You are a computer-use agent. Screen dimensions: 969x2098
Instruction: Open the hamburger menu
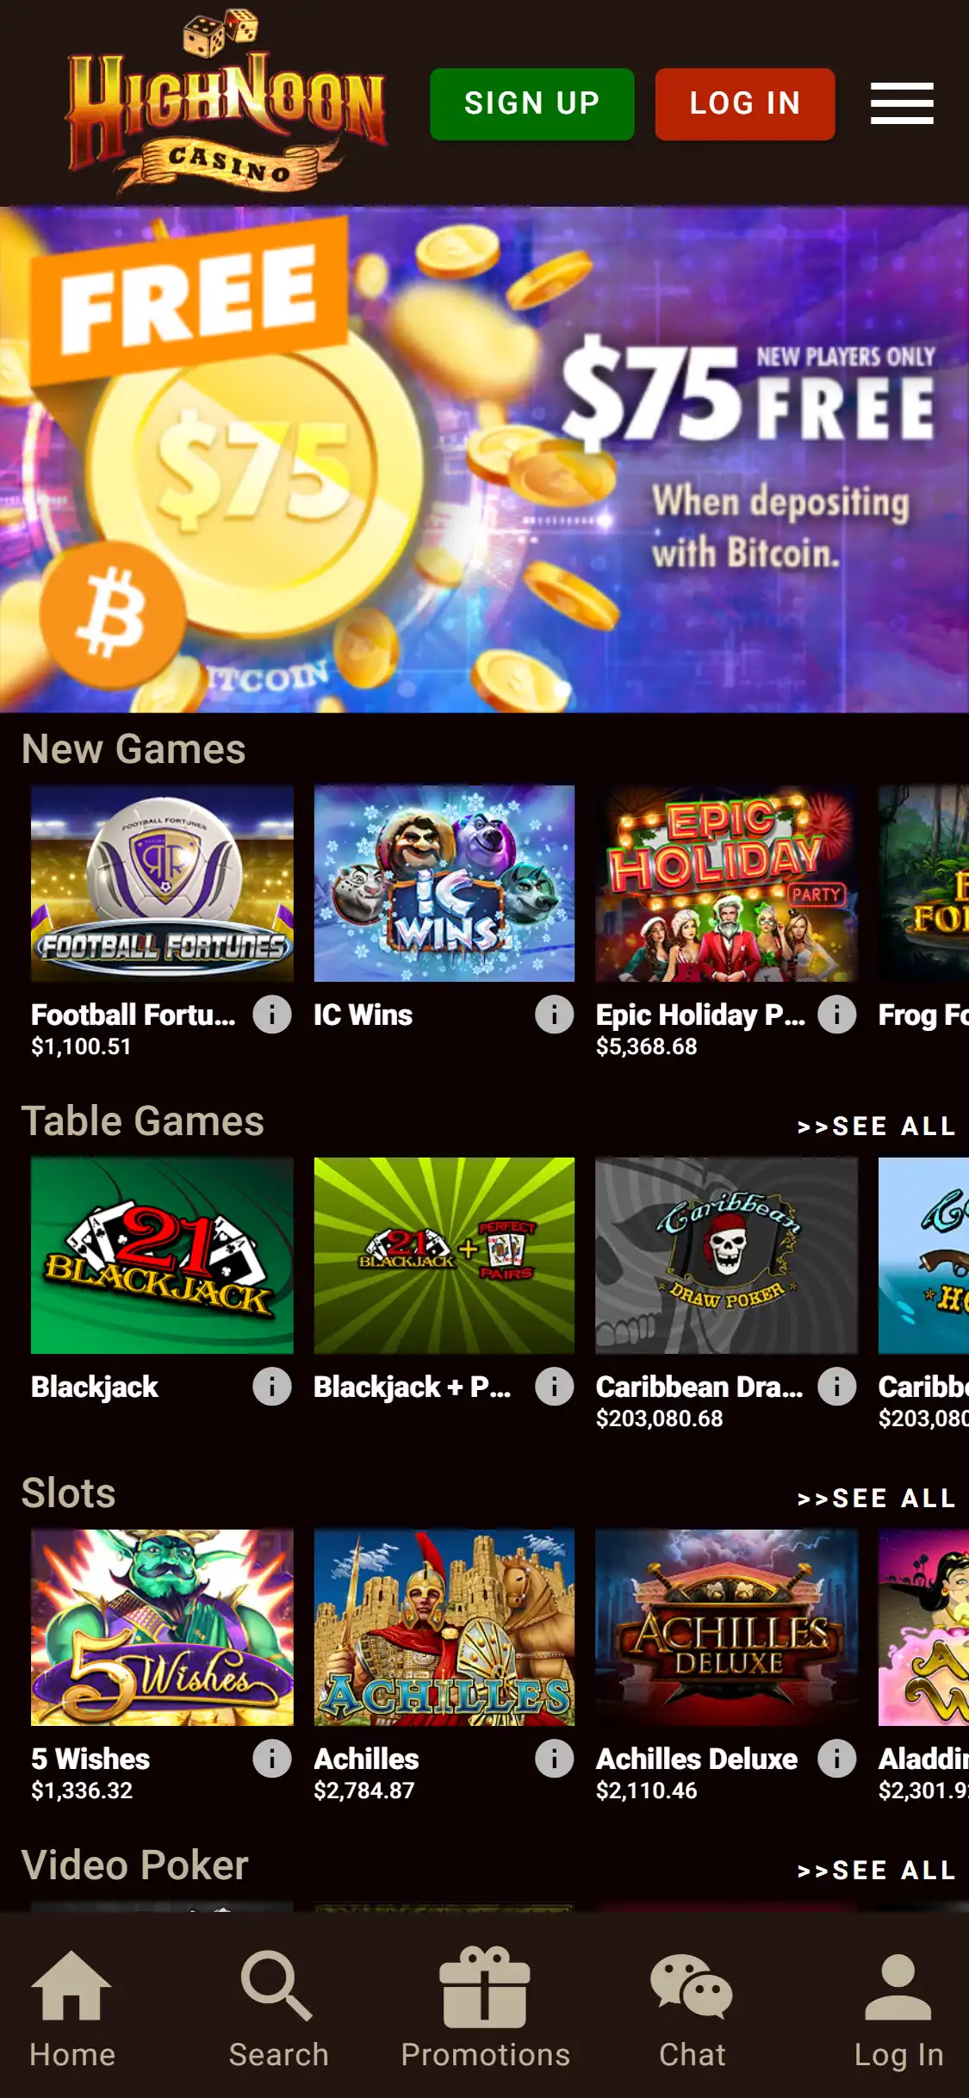pos(901,103)
